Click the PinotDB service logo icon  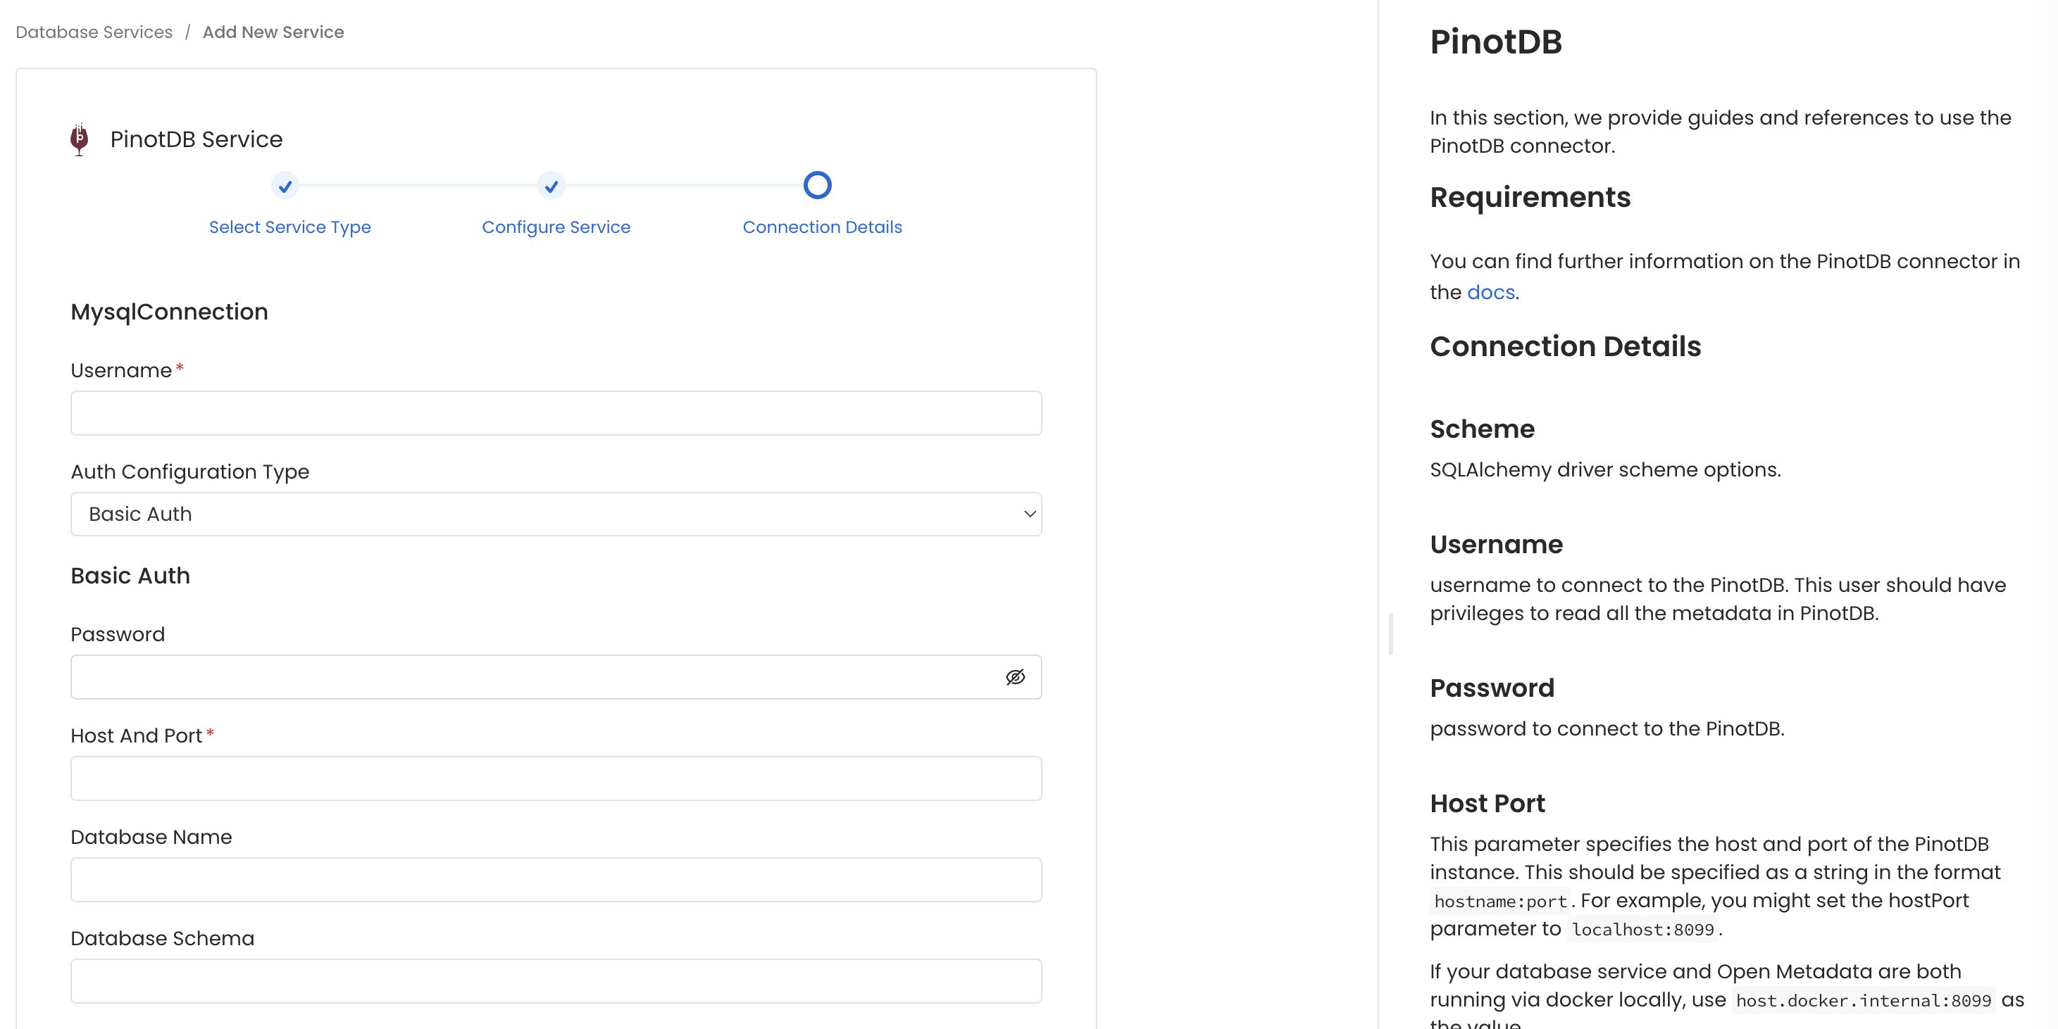pyautogui.click(x=79, y=139)
